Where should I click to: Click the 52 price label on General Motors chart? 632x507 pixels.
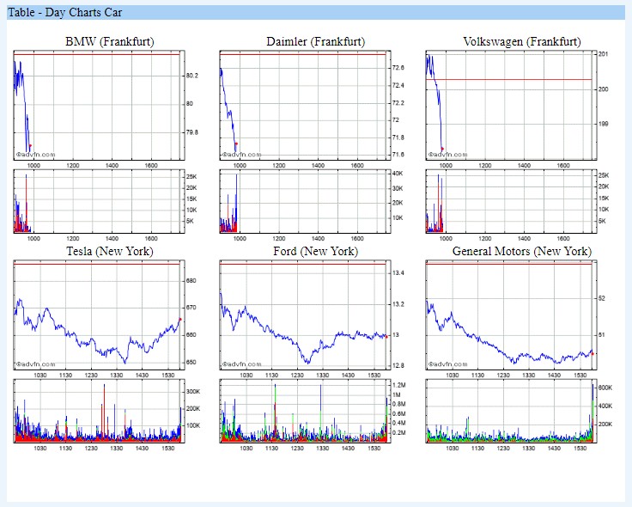[x=602, y=298]
